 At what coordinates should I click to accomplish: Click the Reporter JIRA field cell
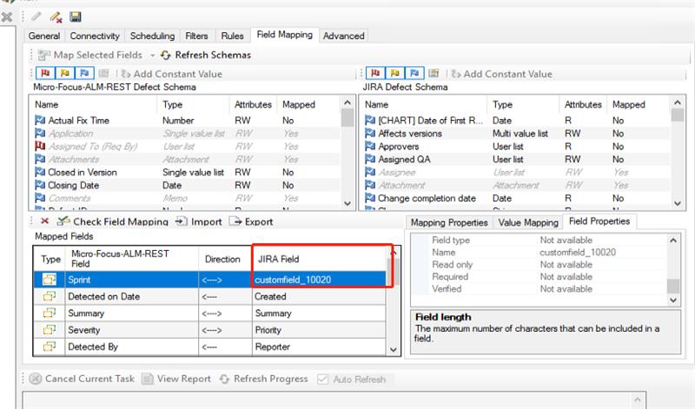[319, 347]
